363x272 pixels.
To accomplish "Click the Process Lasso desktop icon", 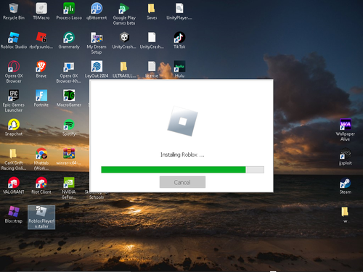I will 69,12.
